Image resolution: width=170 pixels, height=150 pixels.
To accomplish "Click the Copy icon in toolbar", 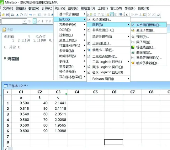I will click(21, 15).
